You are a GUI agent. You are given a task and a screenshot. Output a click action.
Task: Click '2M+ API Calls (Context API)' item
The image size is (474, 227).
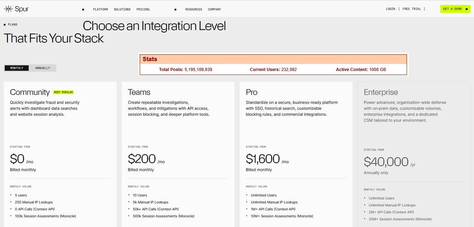tap(391, 212)
